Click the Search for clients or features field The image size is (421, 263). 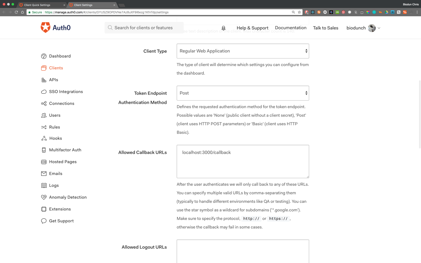coord(144,28)
